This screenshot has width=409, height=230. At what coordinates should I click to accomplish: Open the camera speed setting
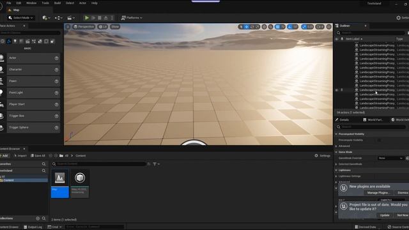coord(320,27)
